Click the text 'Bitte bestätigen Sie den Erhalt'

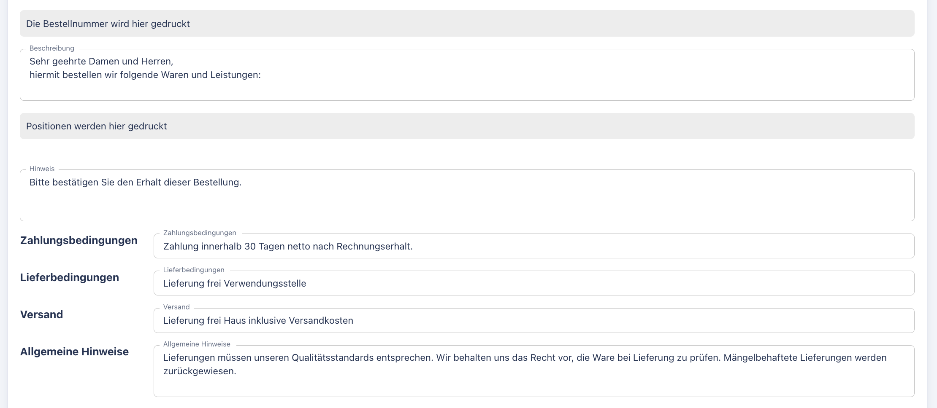click(x=135, y=182)
